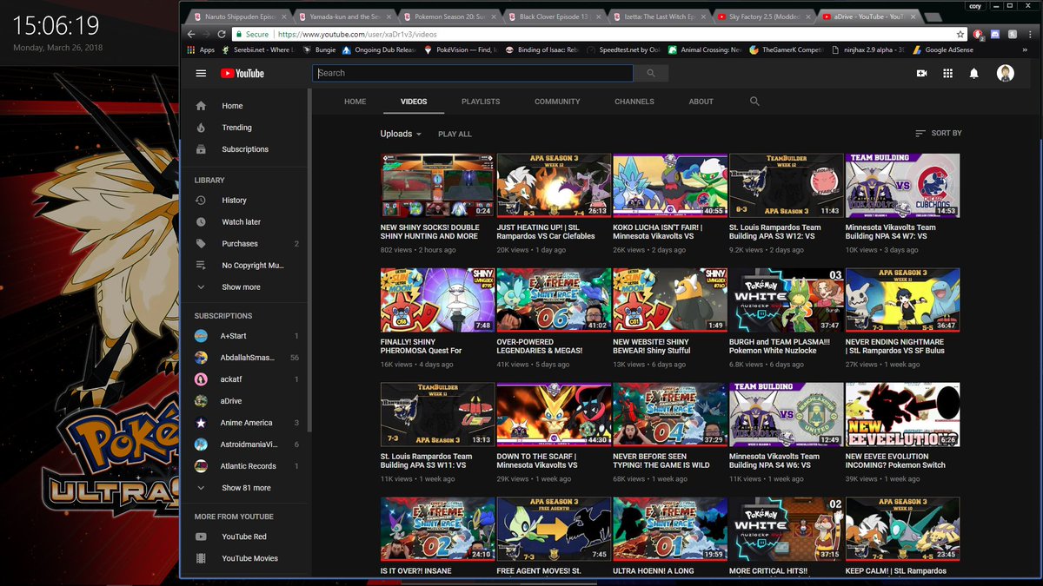The height and width of the screenshot is (586, 1043).
Task: Click the ackatf channel avatar
Action: pyautogui.click(x=201, y=379)
